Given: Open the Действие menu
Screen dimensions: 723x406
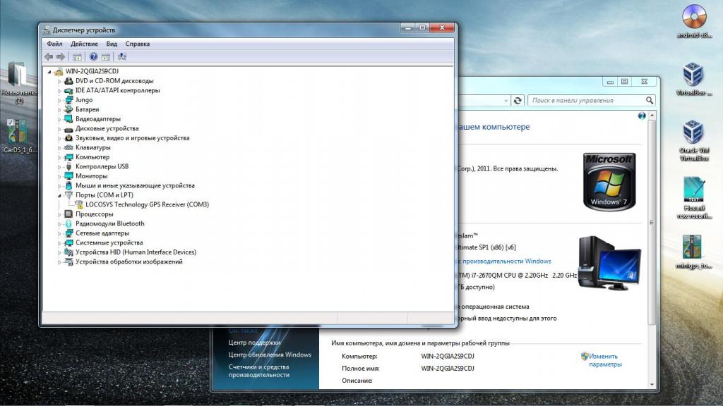Looking at the screenshot, I should point(84,44).
